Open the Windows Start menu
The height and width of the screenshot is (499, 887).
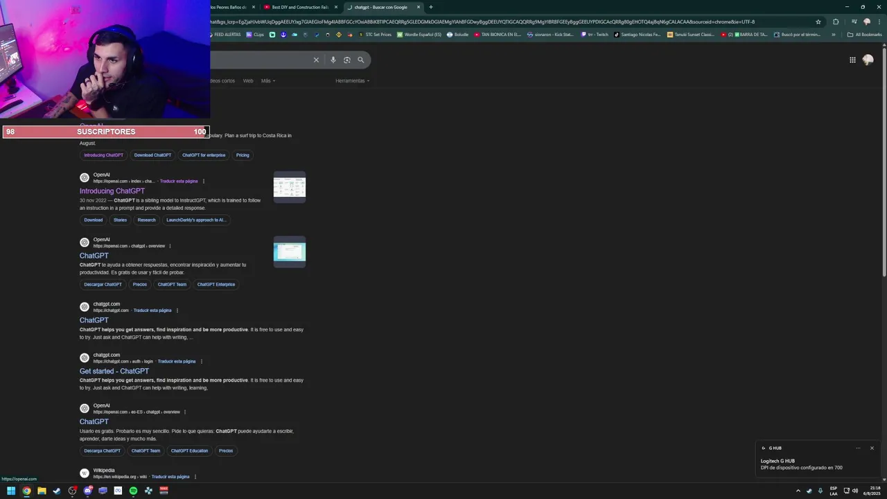coord(11,491)
